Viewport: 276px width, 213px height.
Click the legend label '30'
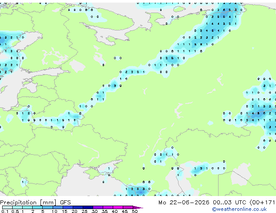94,211
